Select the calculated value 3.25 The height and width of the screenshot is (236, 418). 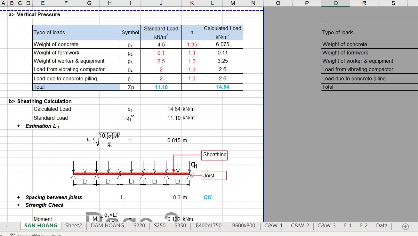(222, 61)
